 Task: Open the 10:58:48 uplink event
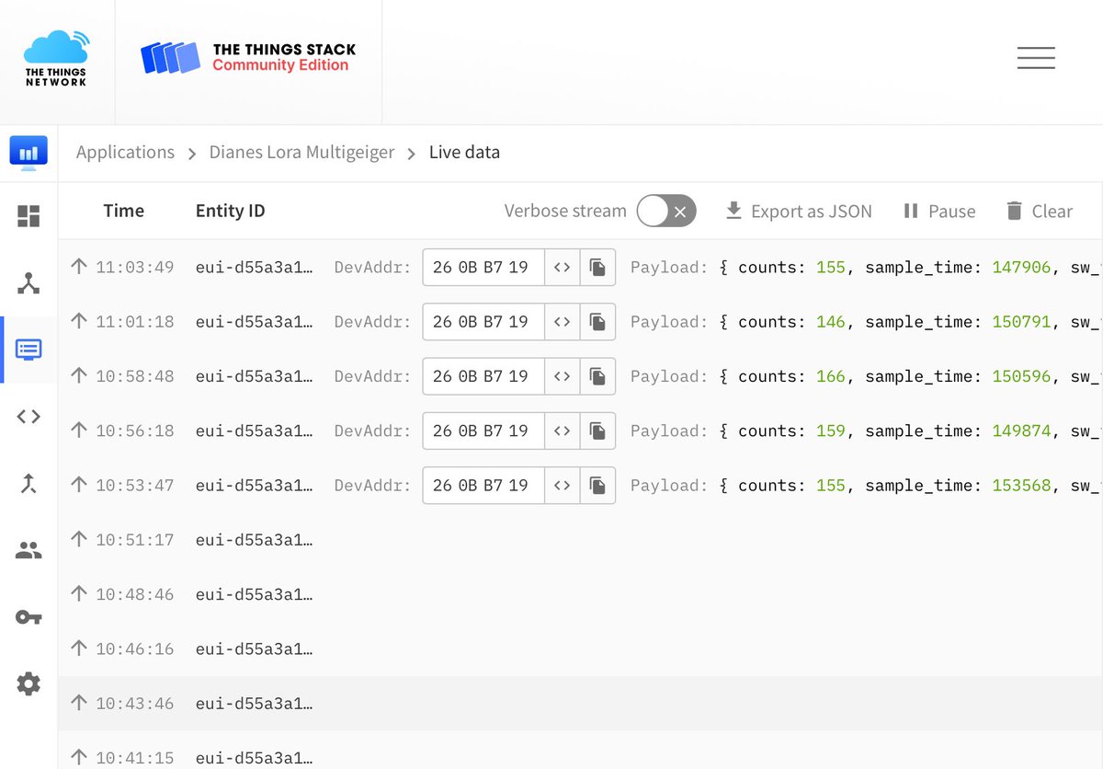tap(580, 376)
